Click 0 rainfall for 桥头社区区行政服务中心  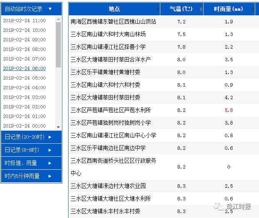[229, 167]
